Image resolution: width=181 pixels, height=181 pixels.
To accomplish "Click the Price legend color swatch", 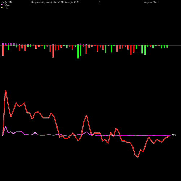I will point(2,8).
